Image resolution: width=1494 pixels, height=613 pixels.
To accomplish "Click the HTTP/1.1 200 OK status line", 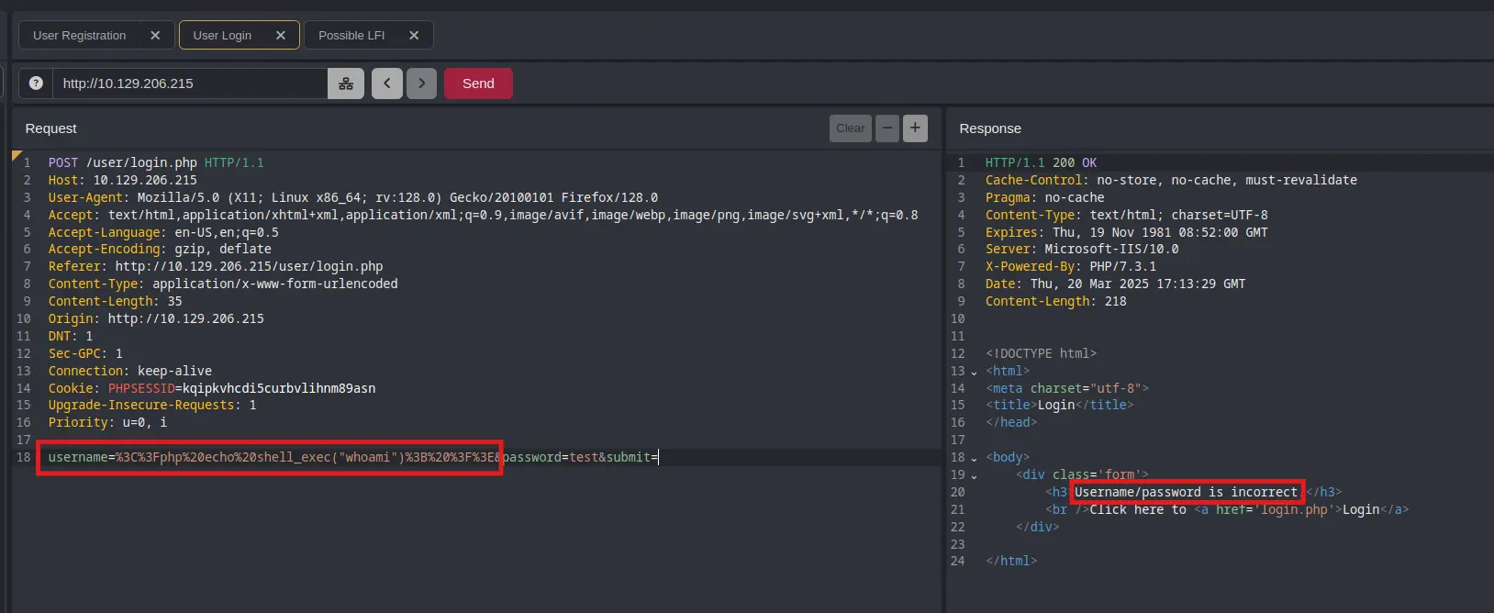I will [x=1041, y=162].
